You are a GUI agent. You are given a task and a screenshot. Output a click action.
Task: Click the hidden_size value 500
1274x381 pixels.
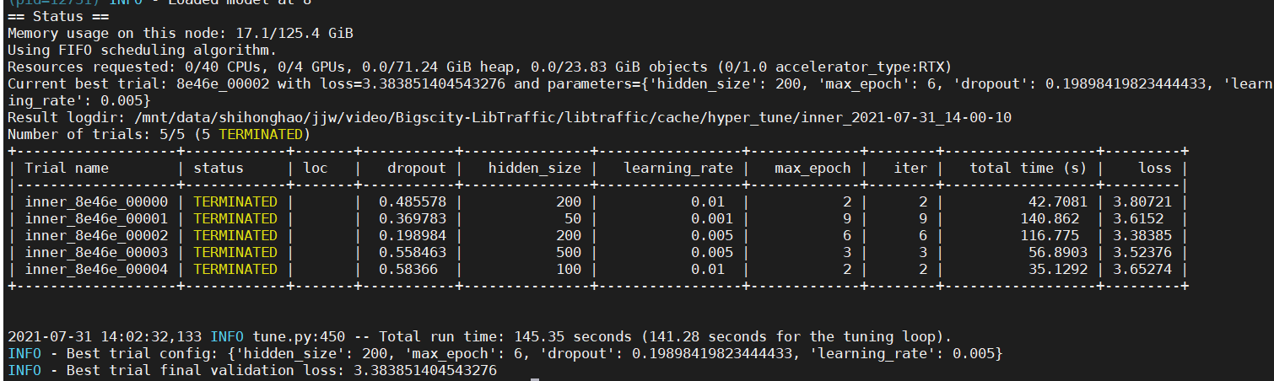pos(569,253)
